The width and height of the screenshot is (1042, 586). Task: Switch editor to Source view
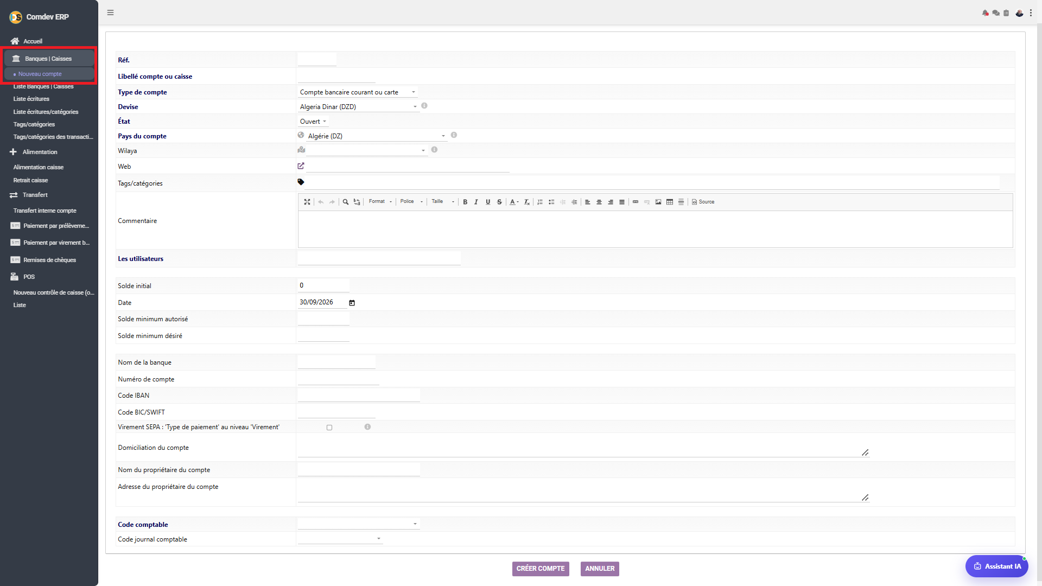click(703, 202)
